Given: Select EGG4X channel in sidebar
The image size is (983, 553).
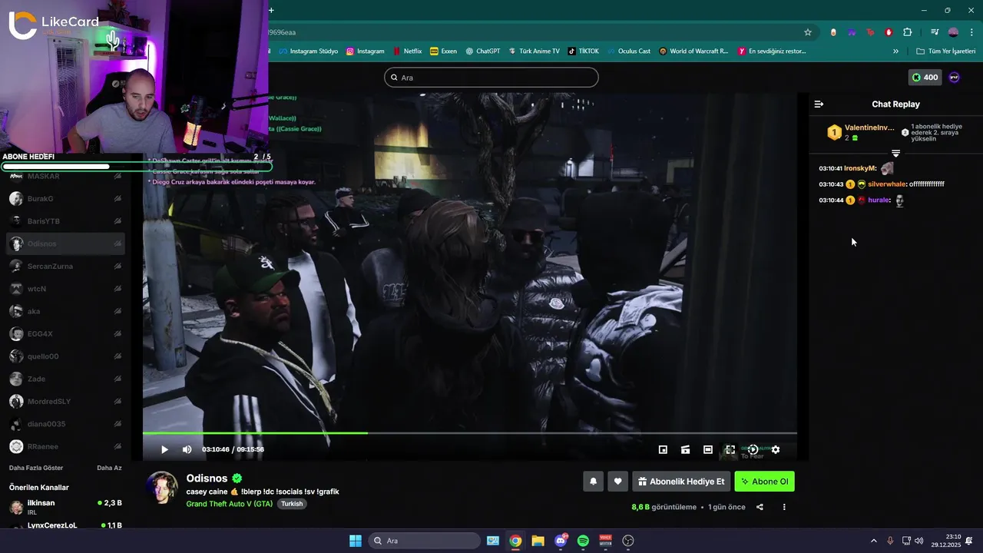Looking at the screenshot, I should [66, 334].
